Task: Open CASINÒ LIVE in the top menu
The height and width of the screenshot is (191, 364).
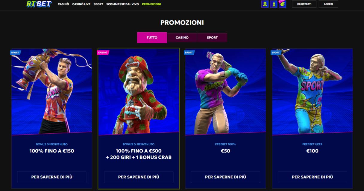Action: pos(81,4)
